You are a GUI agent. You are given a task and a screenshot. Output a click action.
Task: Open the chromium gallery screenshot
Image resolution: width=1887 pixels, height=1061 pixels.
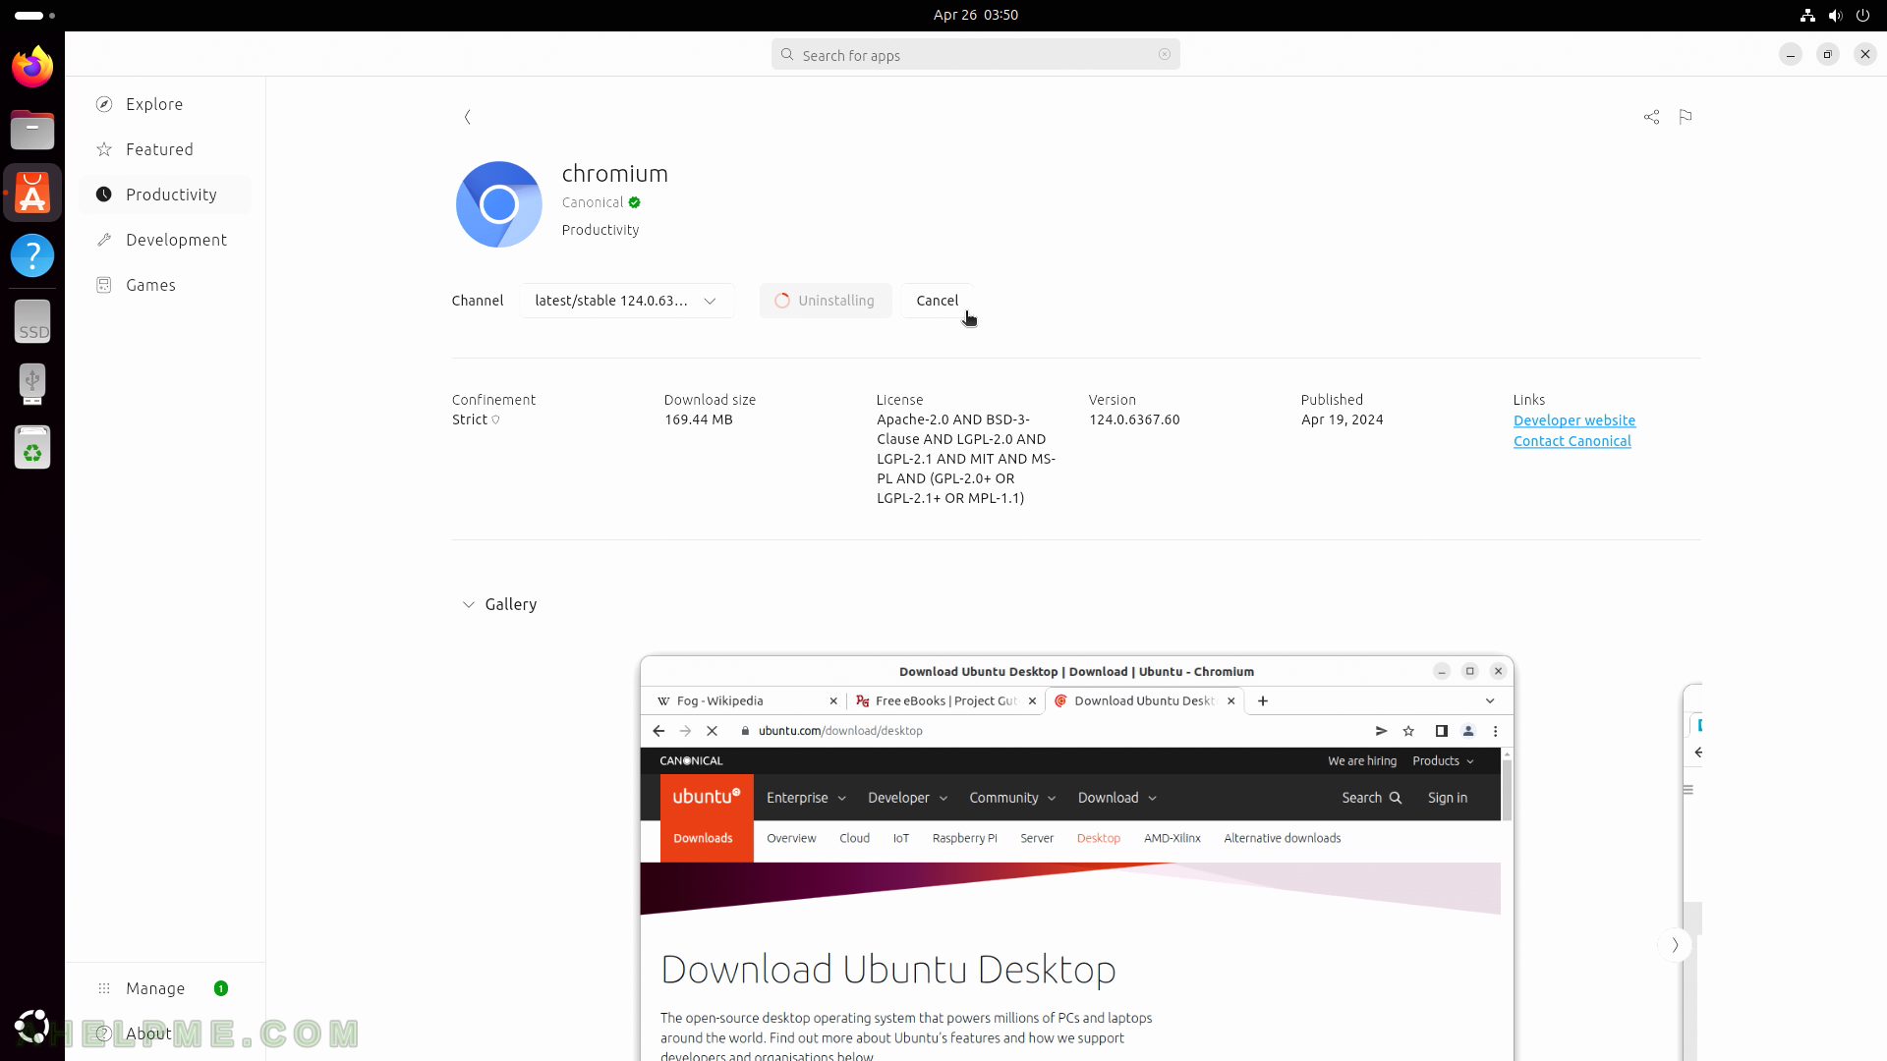point(1076,858)
